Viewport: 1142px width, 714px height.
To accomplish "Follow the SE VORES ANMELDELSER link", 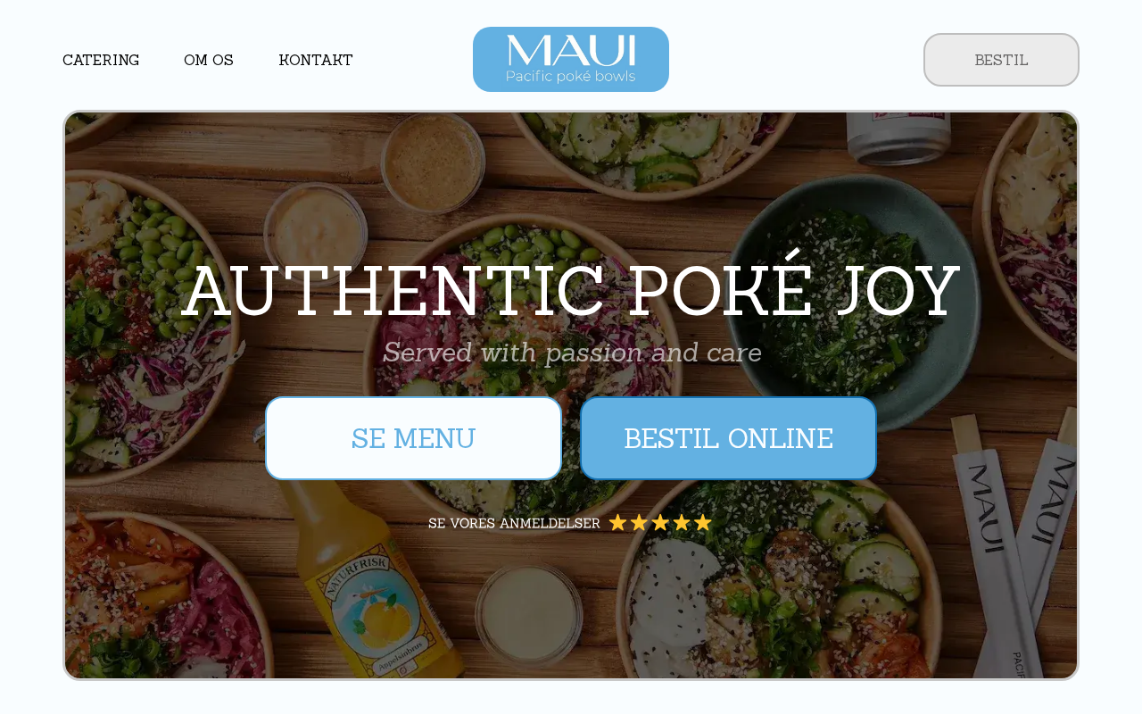I will 514,523.
